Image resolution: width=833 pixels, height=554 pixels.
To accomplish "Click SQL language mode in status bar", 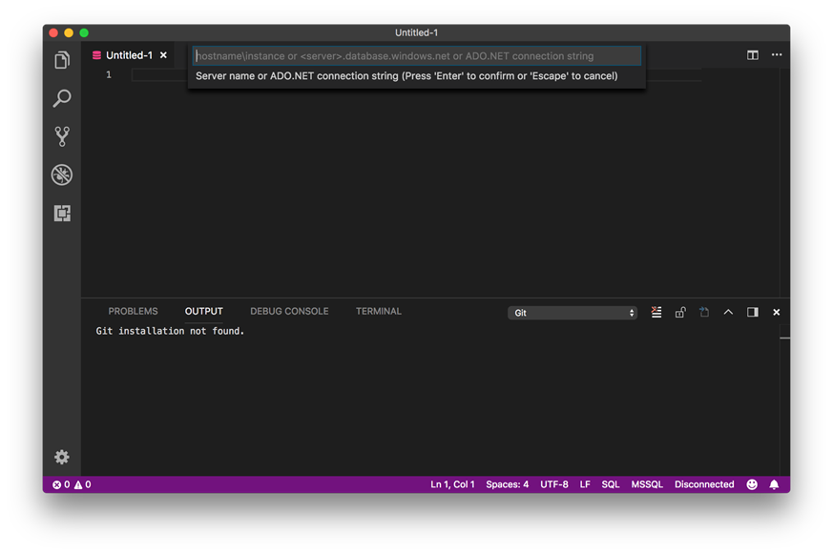I will 611,484.
